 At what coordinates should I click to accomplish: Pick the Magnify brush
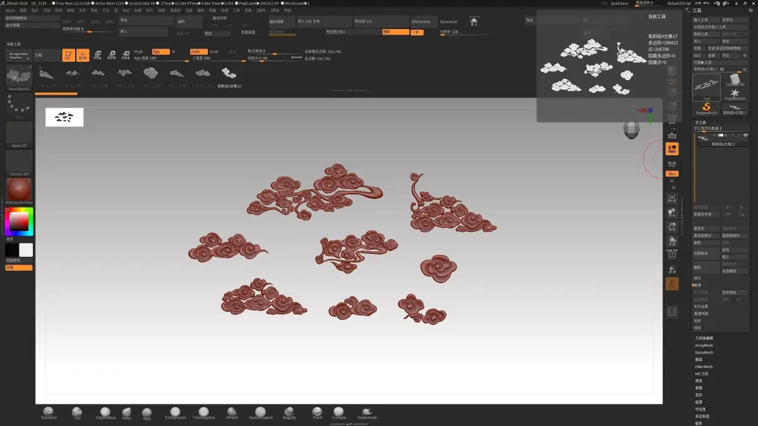point(289,413)
